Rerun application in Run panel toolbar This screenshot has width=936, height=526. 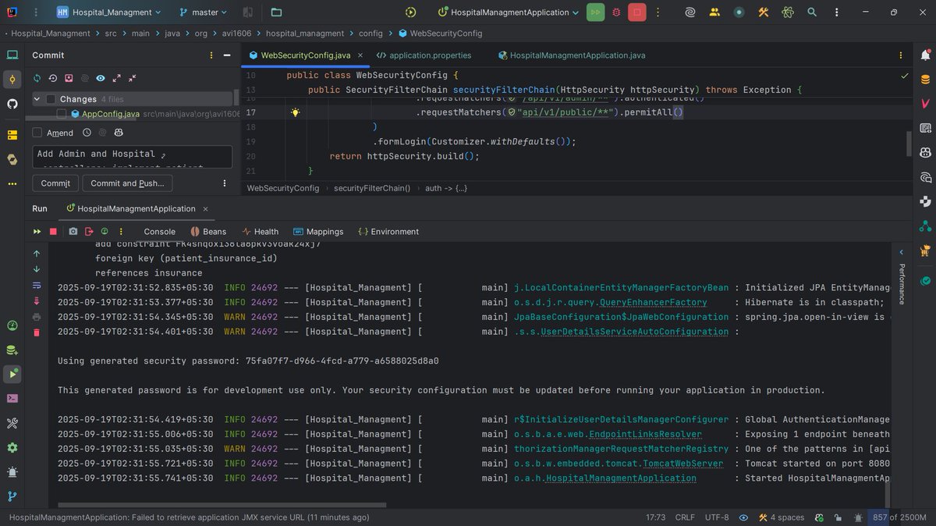(37, 232)
